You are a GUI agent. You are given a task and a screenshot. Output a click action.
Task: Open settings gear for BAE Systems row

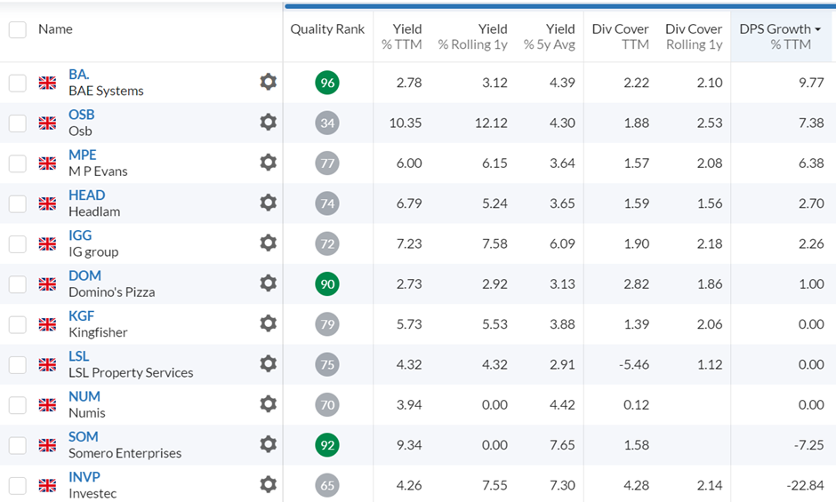[269, 82]
